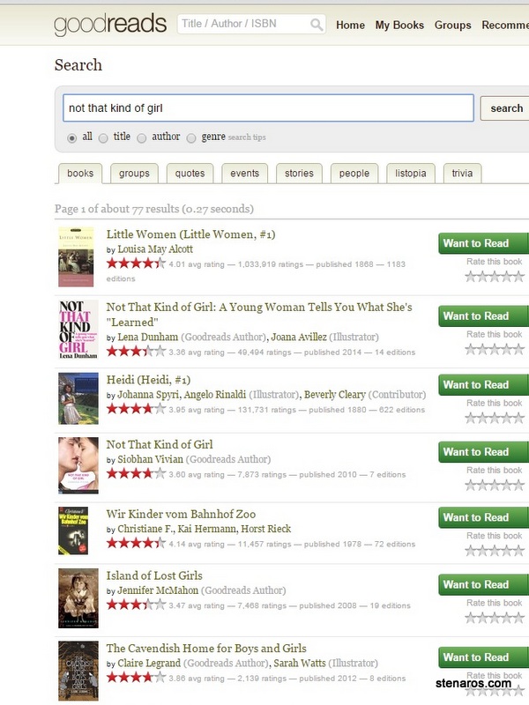The image size is (529, 705).
Task: Open contributor Beverly Cleary
Action: pos(335,395)
